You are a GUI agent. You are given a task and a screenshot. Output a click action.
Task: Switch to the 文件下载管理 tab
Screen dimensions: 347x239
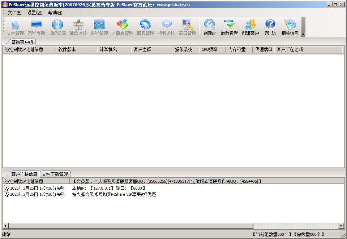[55, 174]
